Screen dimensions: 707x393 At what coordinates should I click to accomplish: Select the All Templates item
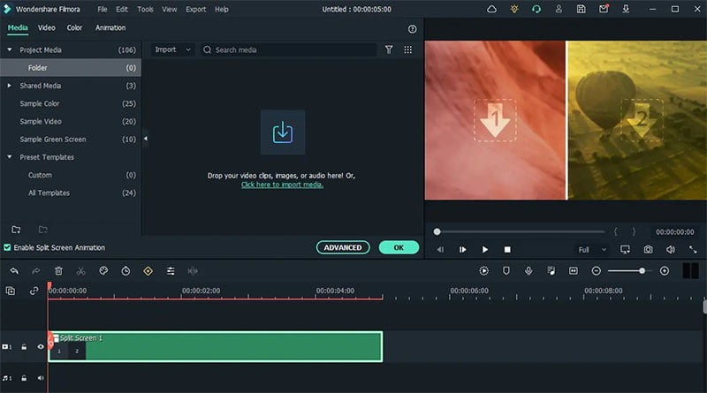click(x=71, y=193)
